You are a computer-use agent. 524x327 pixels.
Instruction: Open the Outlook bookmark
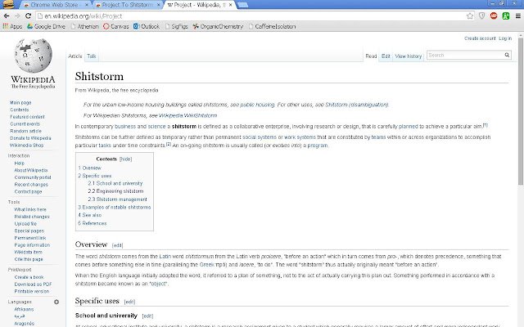(x=147, y=26)
